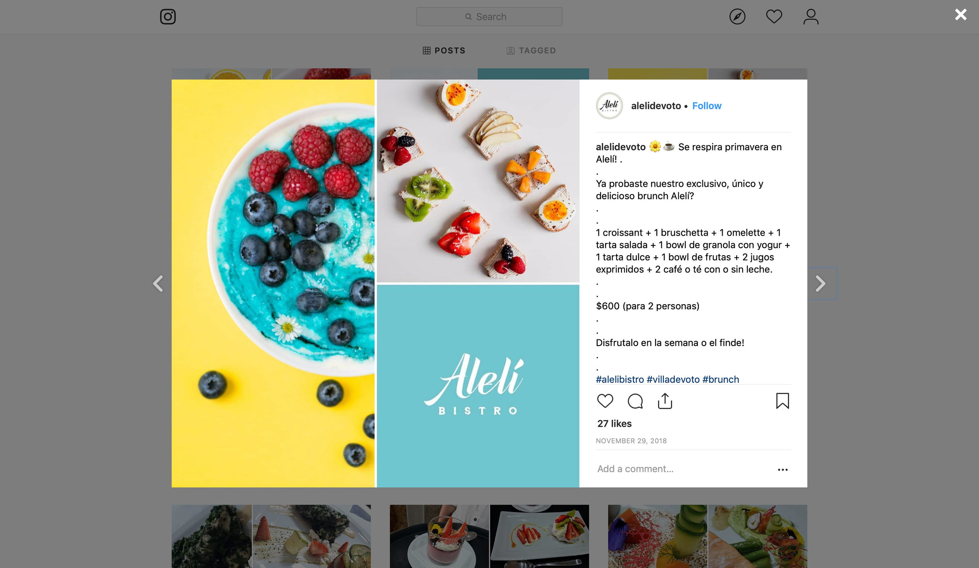Click the Add a comment field
This screenshot has height=568, width=979.
[683, 469]
